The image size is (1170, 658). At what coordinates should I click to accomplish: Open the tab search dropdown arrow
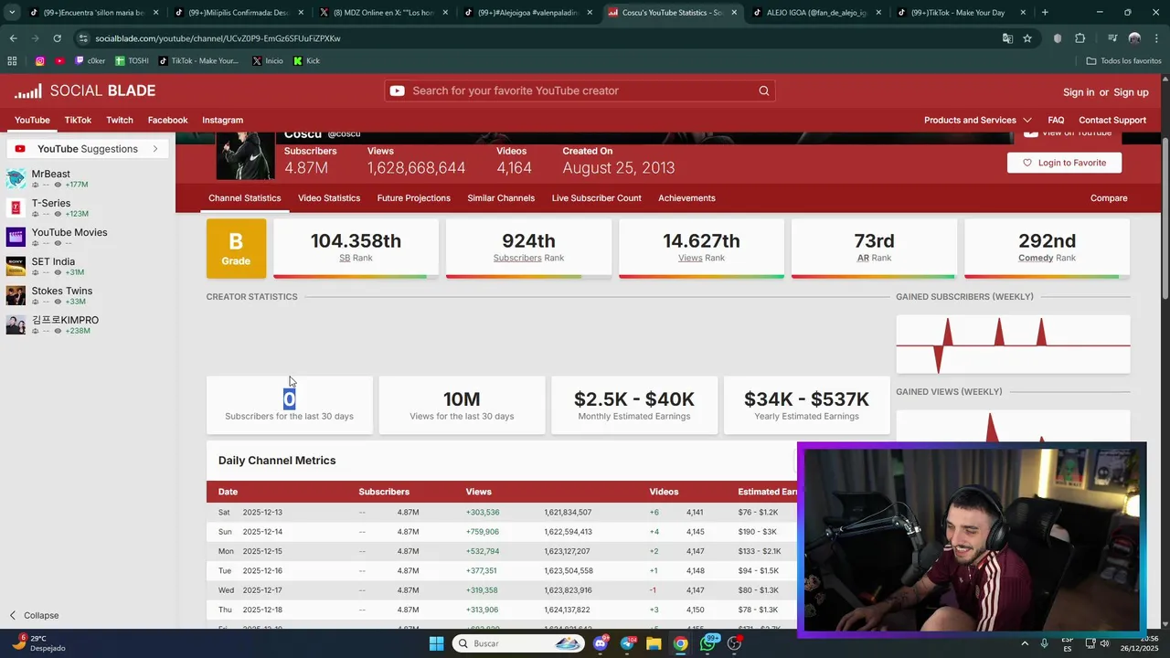point(12,13)
